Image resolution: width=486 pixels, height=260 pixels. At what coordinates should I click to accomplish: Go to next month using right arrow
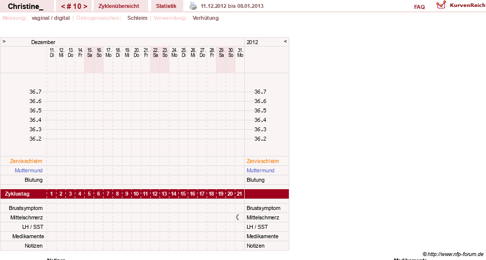tap(4, 42)
